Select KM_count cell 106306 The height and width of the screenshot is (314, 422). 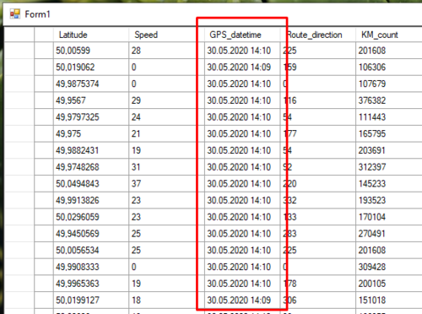tap(389, 68)
